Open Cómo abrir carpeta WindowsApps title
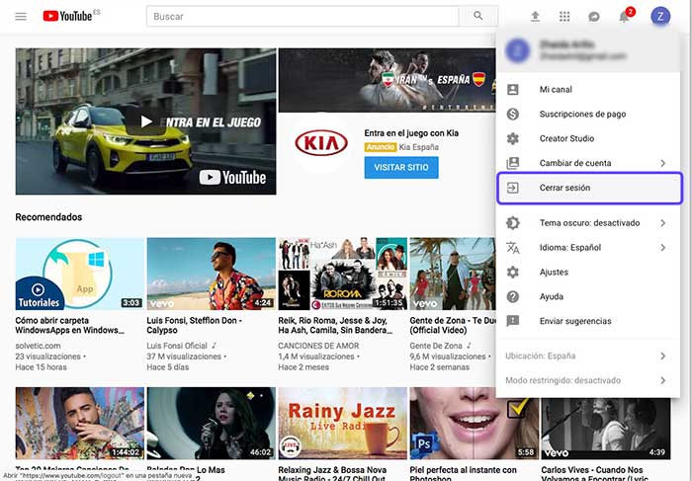The image size is (692, 481). (x=70, y=325)
